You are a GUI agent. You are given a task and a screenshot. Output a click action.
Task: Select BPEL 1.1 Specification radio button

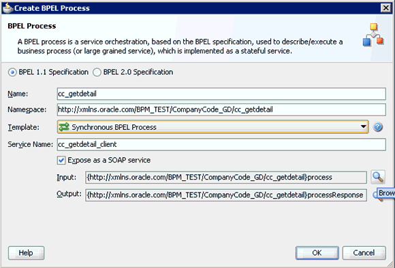coord(12,73)
